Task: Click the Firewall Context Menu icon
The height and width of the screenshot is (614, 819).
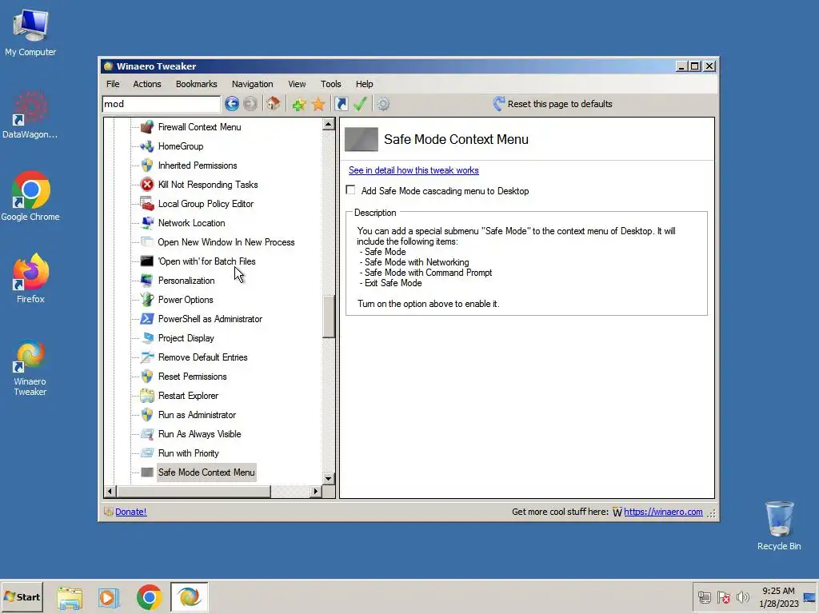Action: coord(147,127)
